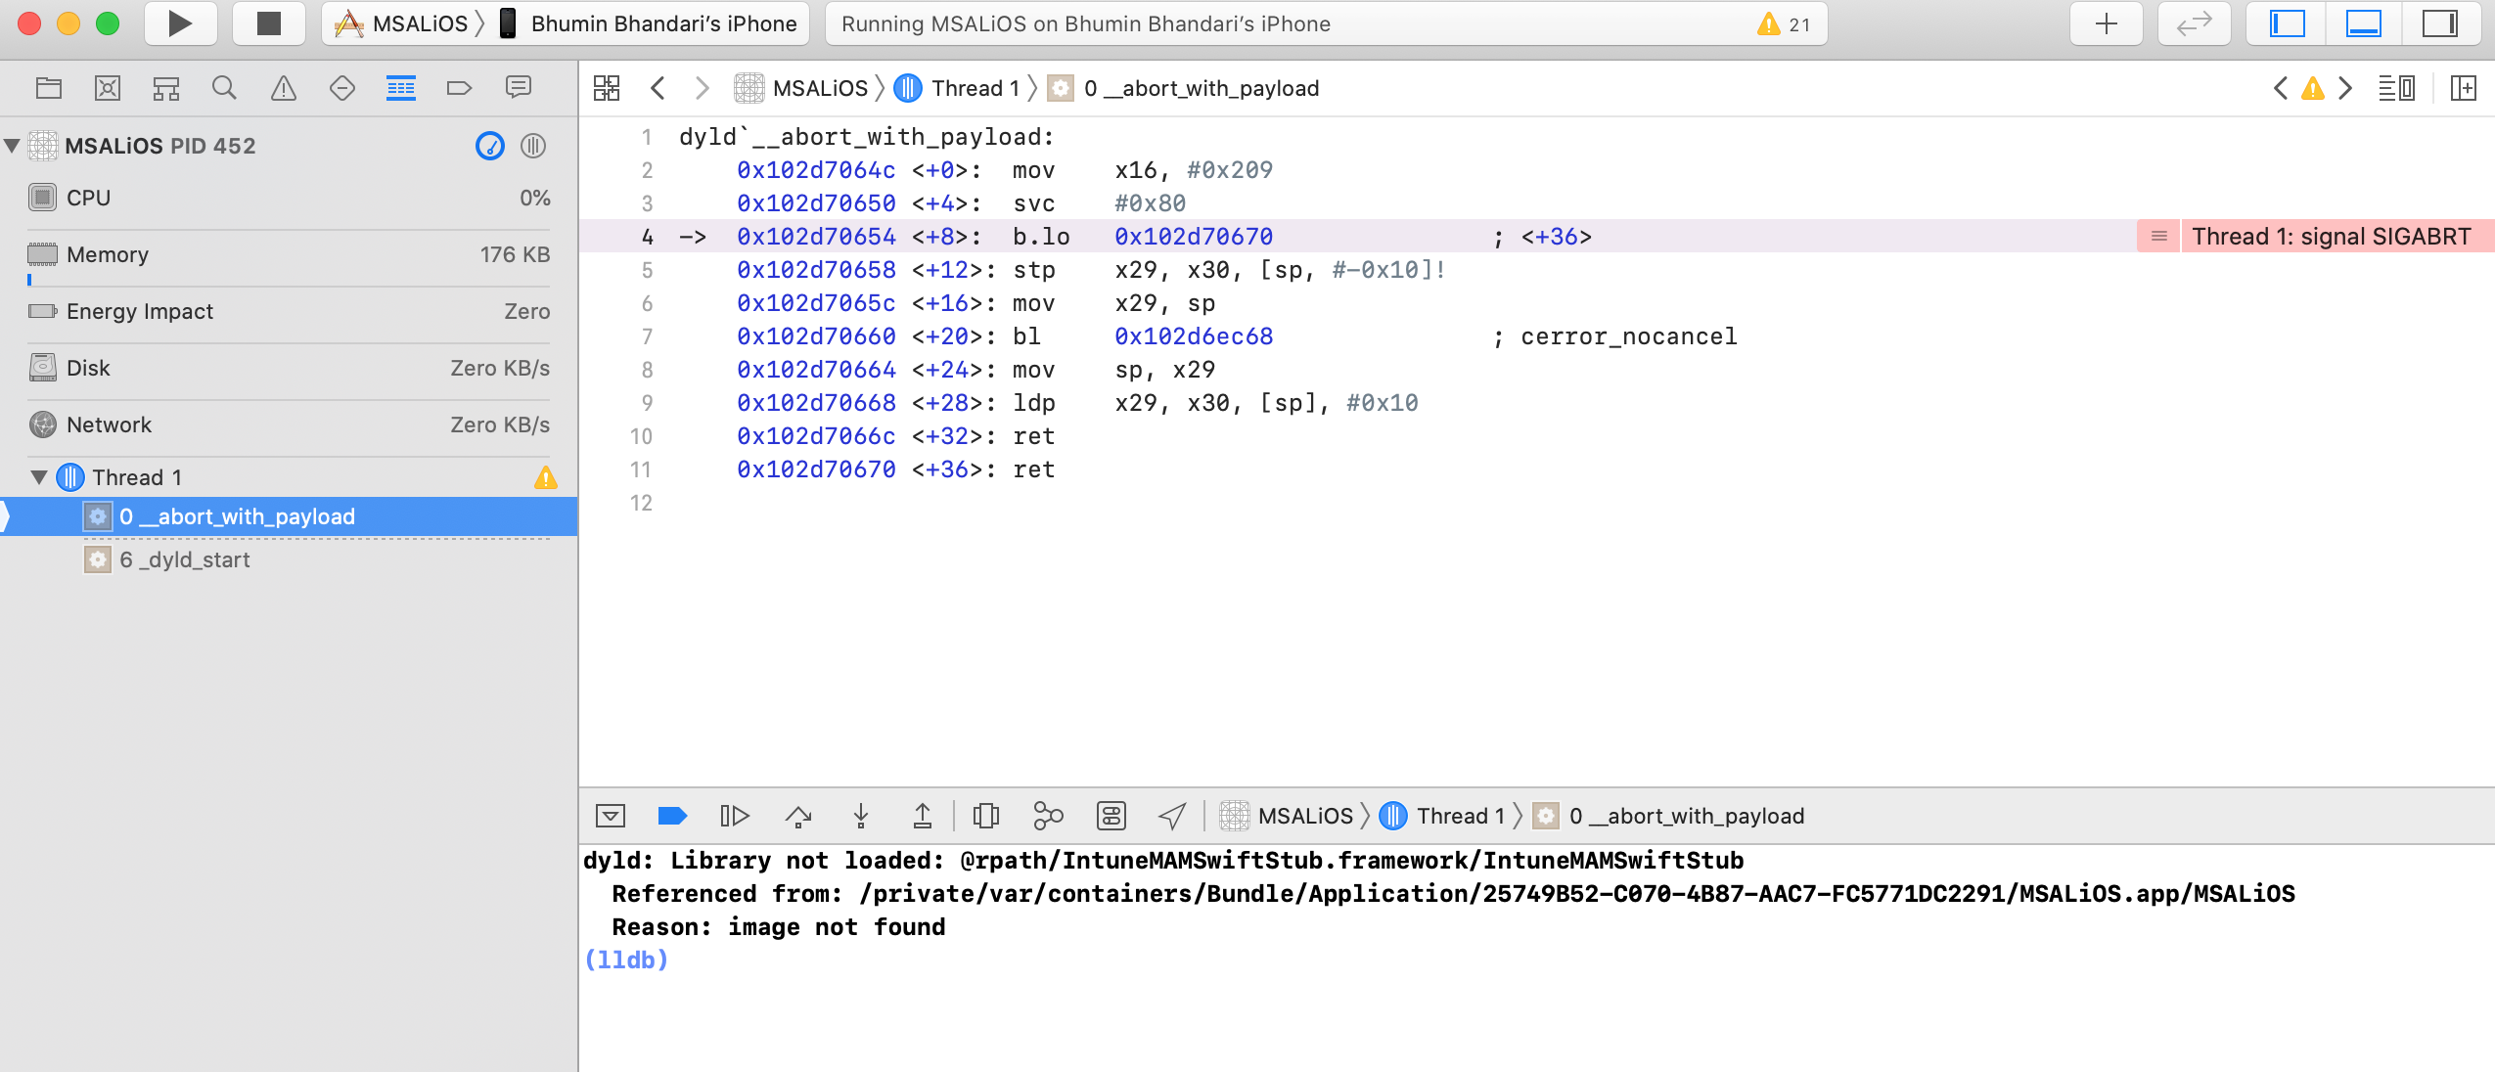This screenshot has height=1072, width=2495.
Task: Click the Simulate Location icon
Action: (1171, 815)
